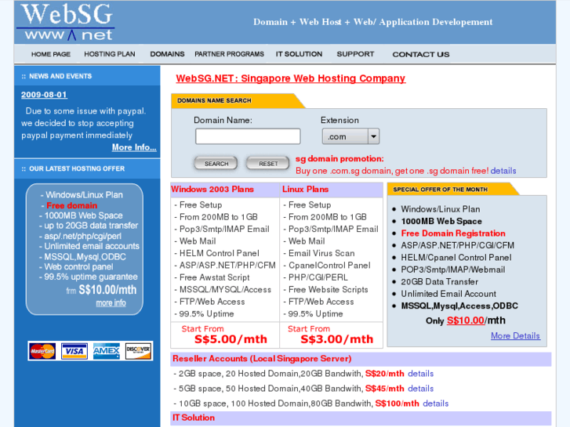Click 'MSSQL,Mysql,Access,ODBC' special offer item
This screenshot has width=570, height=427.
(459, 306)
